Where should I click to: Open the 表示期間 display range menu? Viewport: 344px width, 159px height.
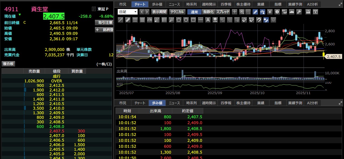pyautogui.click(x=159, y=12)
